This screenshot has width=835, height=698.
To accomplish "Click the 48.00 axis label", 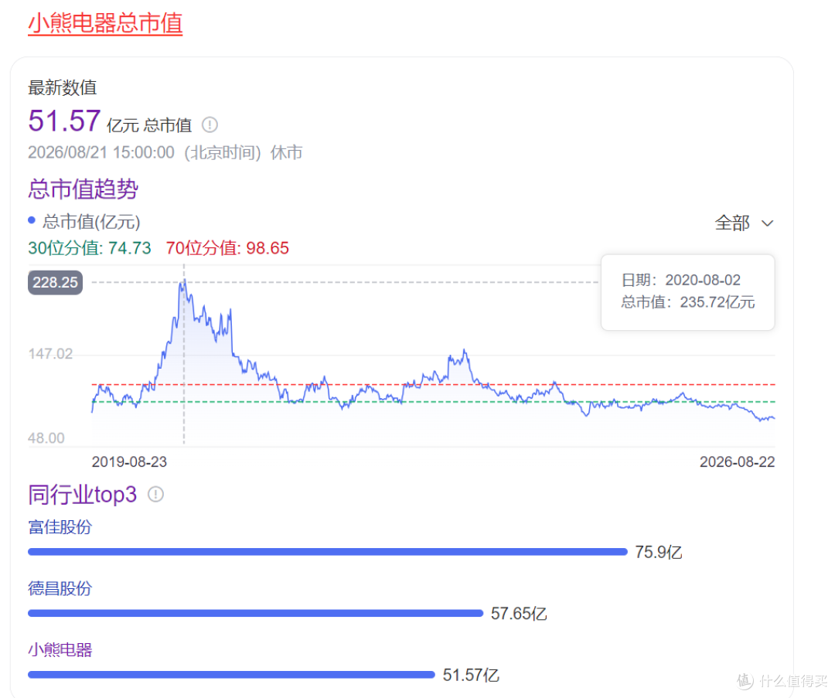I will point(46,438).
